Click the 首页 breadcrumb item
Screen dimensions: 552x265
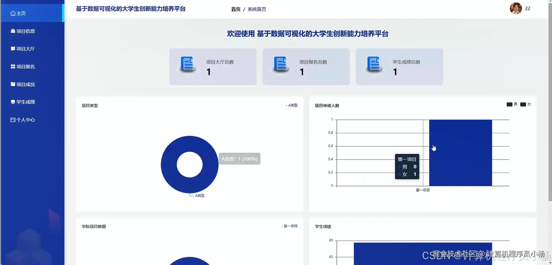pos(236,9)
